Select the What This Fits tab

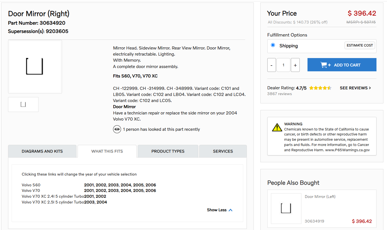coord(107,151)
